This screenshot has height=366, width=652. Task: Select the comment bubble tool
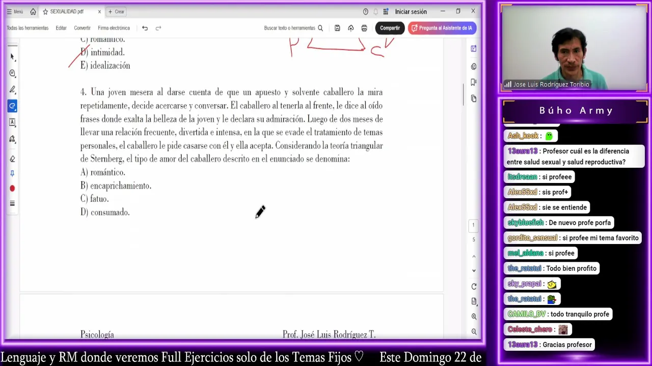pyautogui.click(x=12, y=73)
